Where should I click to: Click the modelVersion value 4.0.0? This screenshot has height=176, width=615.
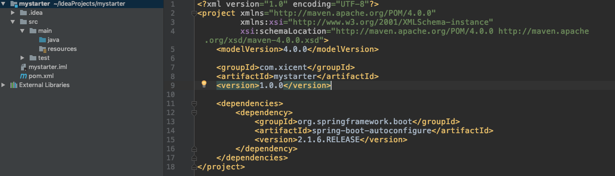click(x=295, y=49)
